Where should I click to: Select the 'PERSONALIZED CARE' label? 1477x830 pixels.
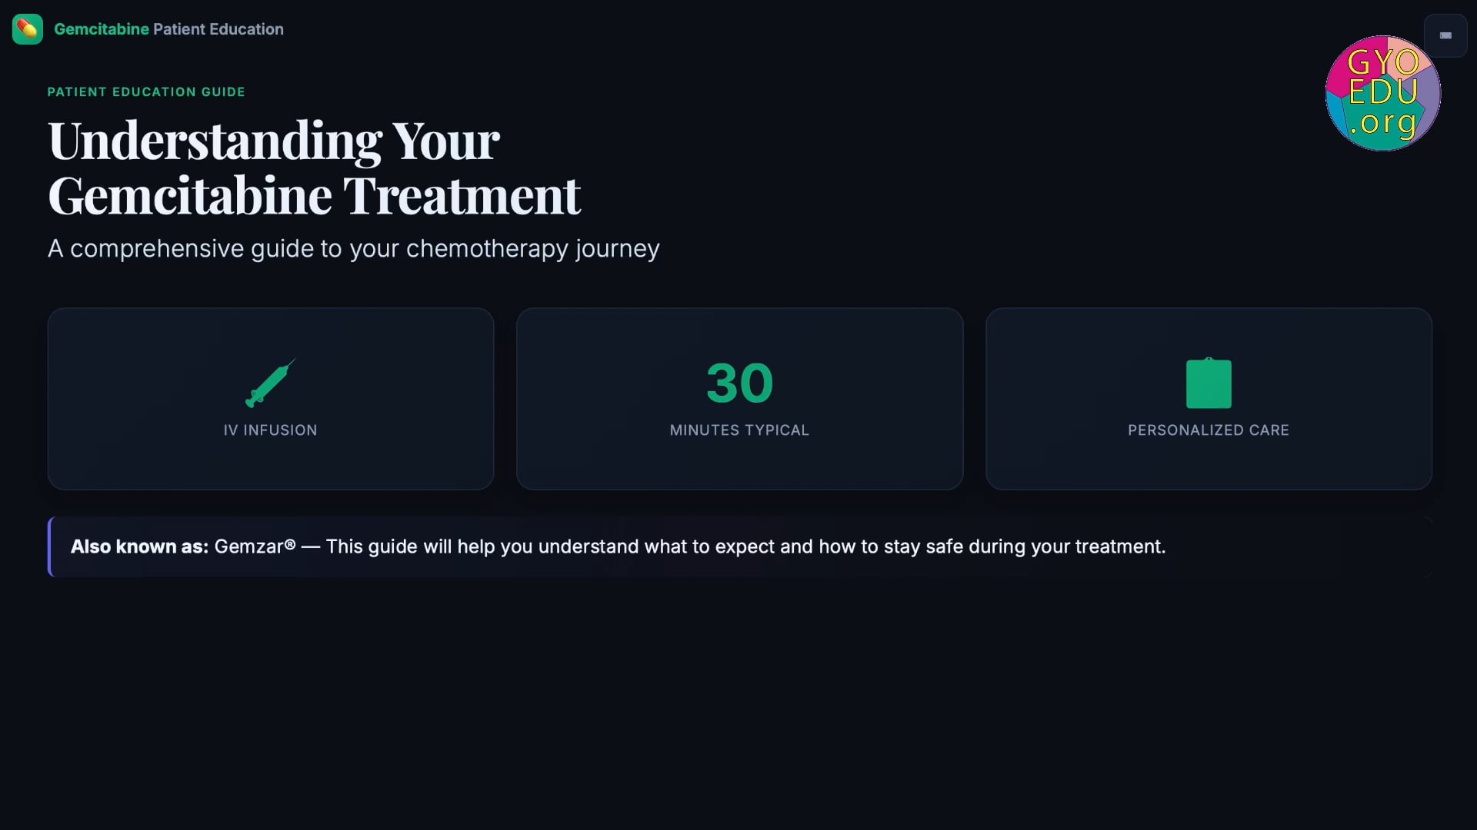(1208, 430)
